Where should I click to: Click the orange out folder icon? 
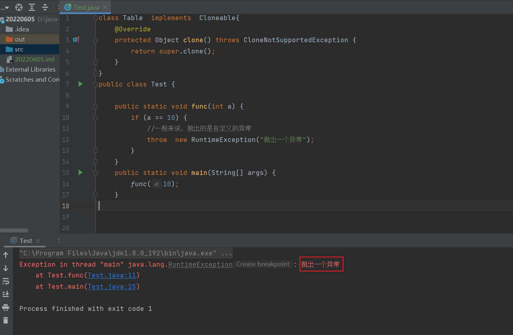[x=9, y=39]
